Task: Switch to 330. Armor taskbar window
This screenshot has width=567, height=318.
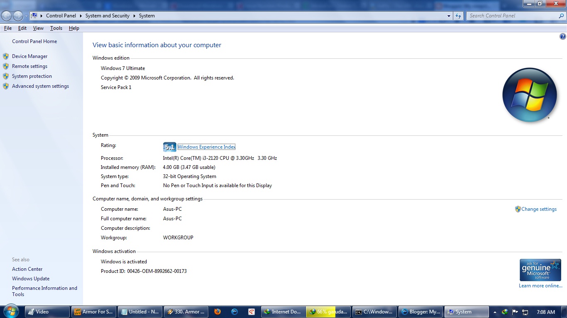Action: 186,312
